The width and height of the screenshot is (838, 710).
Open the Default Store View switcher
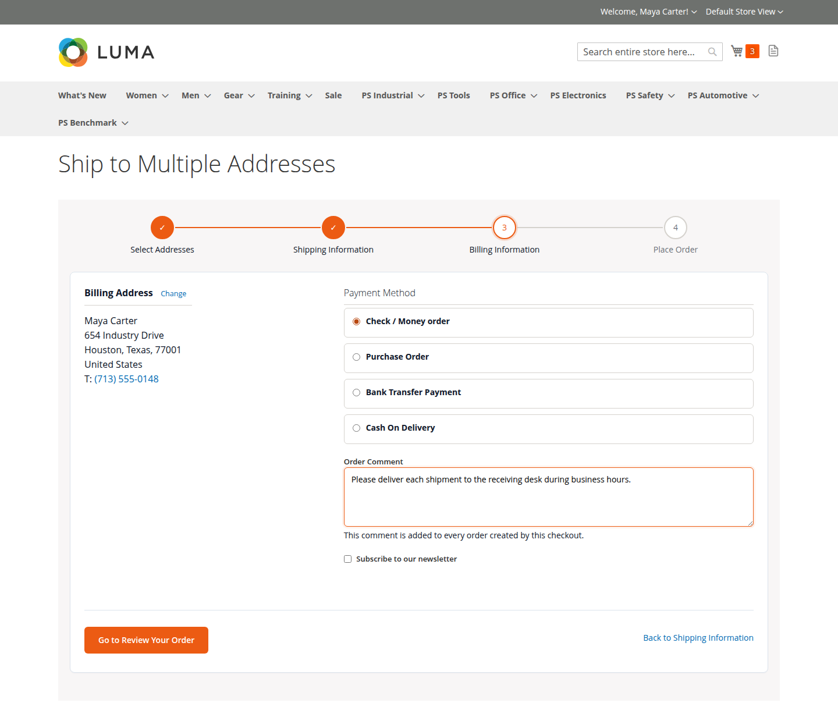tap(744, 12)
